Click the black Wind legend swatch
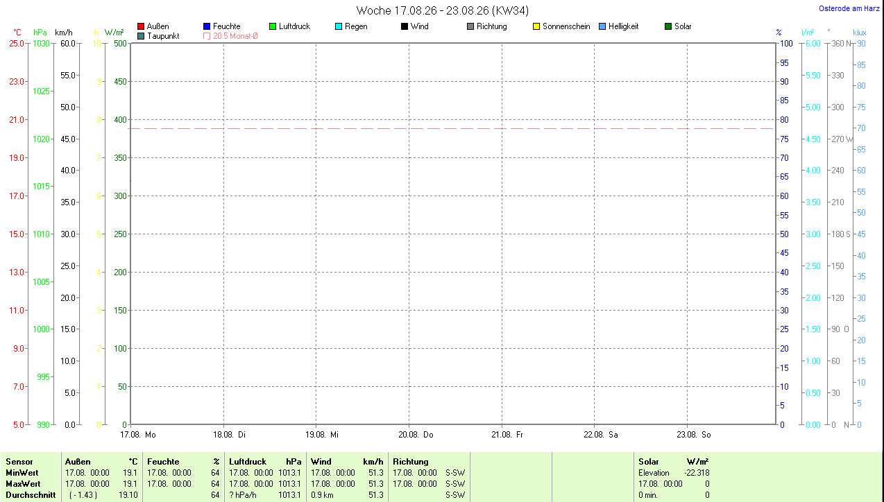 tap(405, 26)
